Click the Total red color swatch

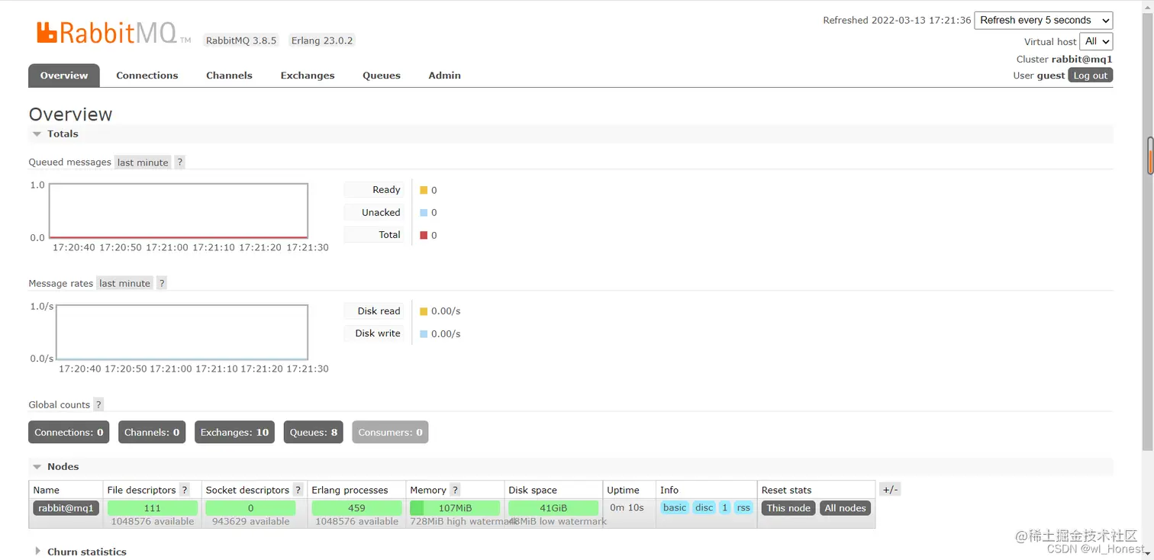[424, 235]
